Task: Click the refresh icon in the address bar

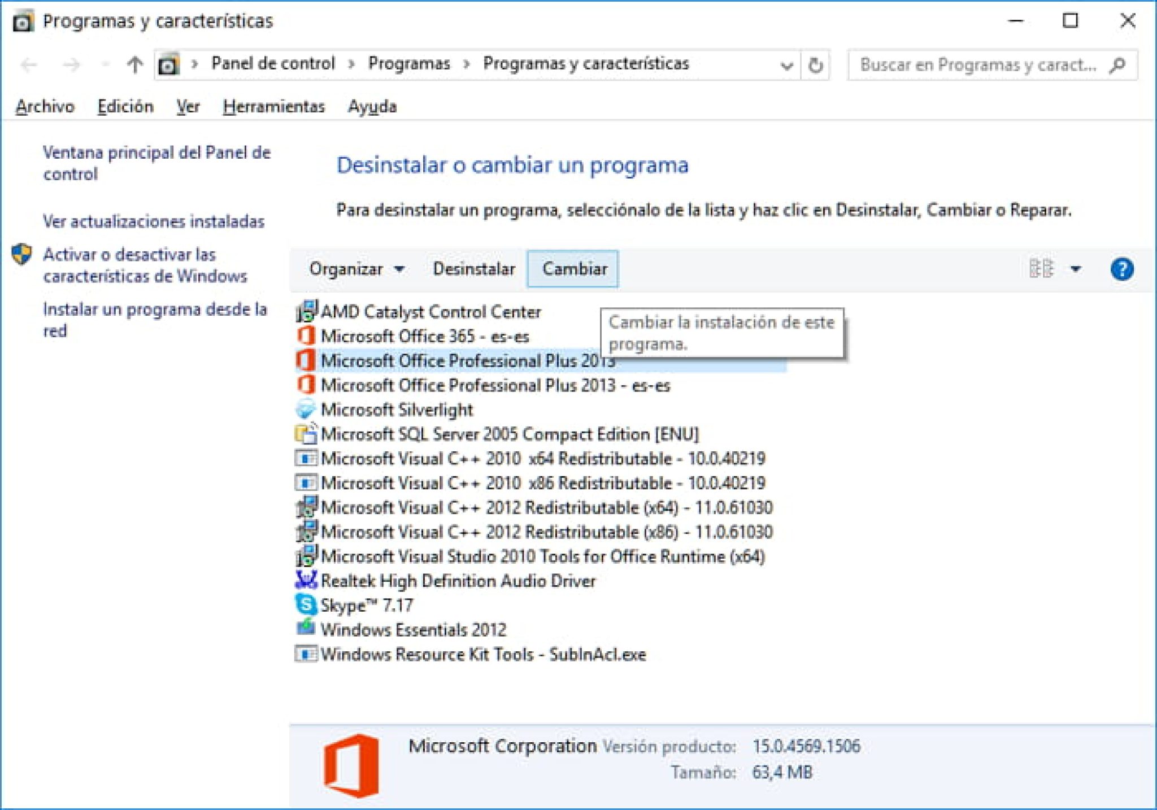Action: [x=814, y=64]
